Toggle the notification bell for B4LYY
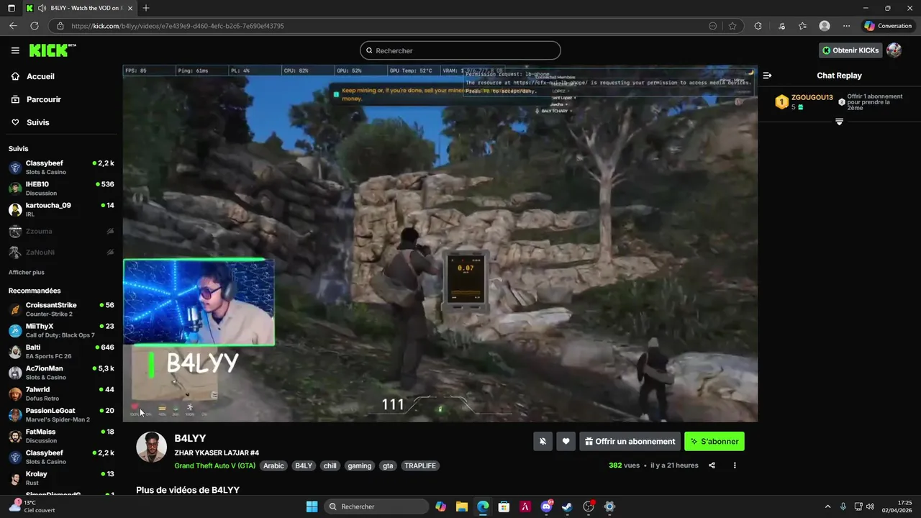 (x=543, y=442)
